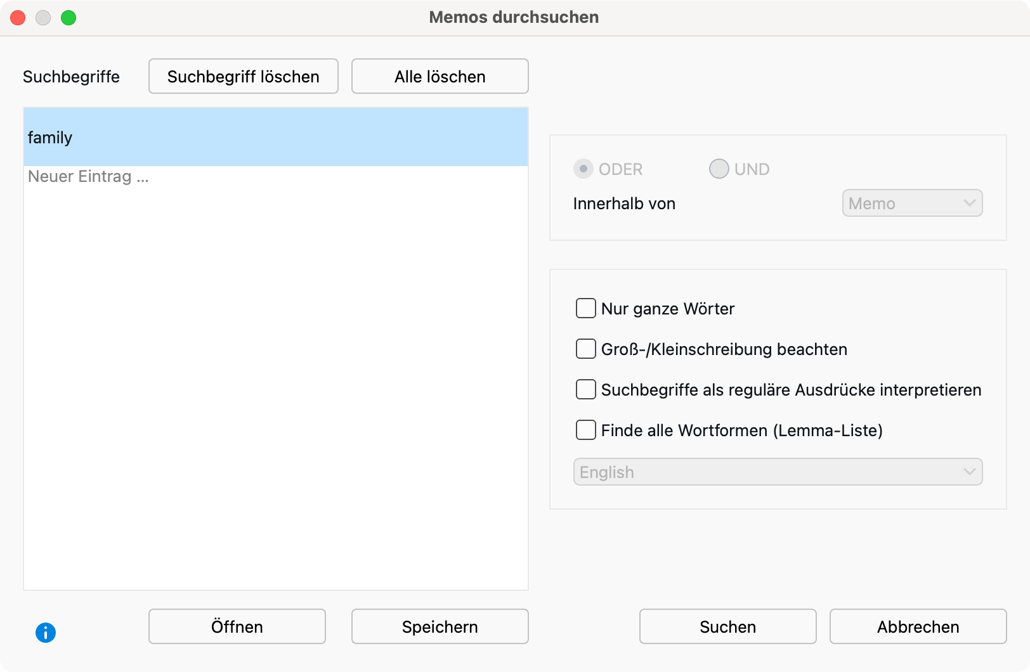Click Alle löschen button

coord(440,76)
